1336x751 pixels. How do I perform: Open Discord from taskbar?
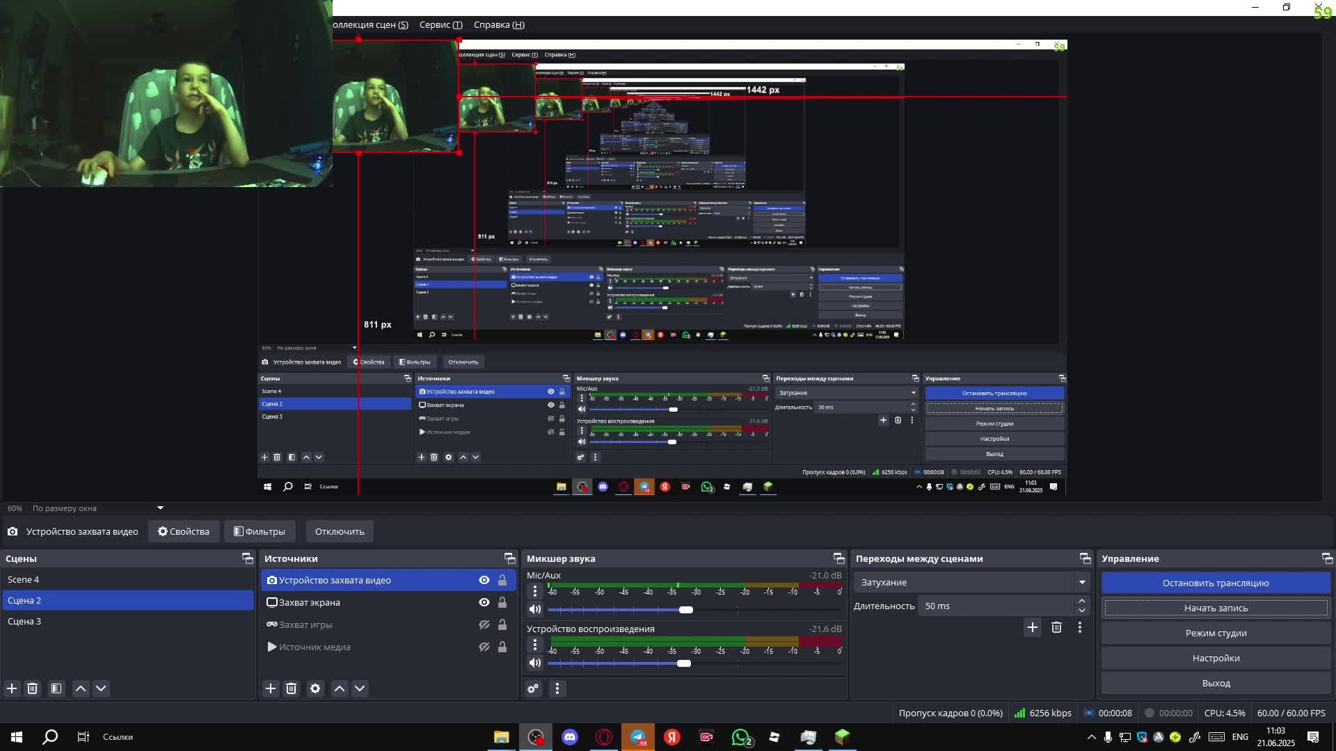(570, 737)
